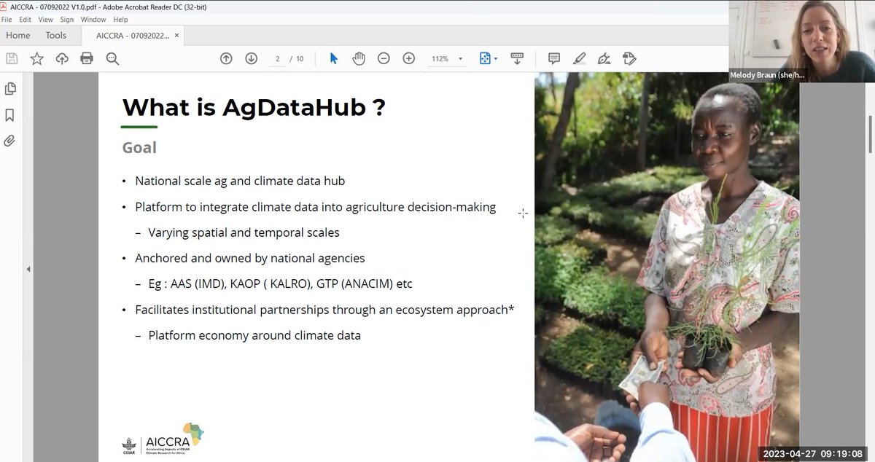
Task: Open the Edit menu
Action: (26, 20)
